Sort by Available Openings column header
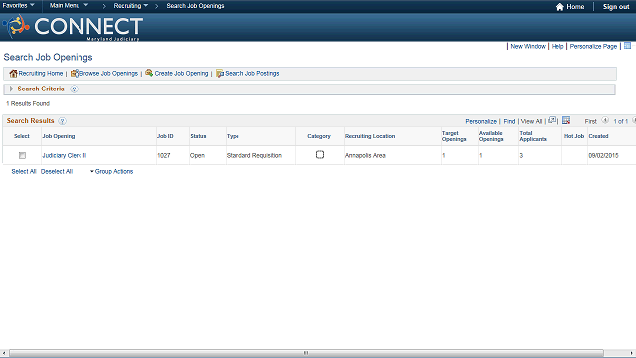 pos(491,136)
